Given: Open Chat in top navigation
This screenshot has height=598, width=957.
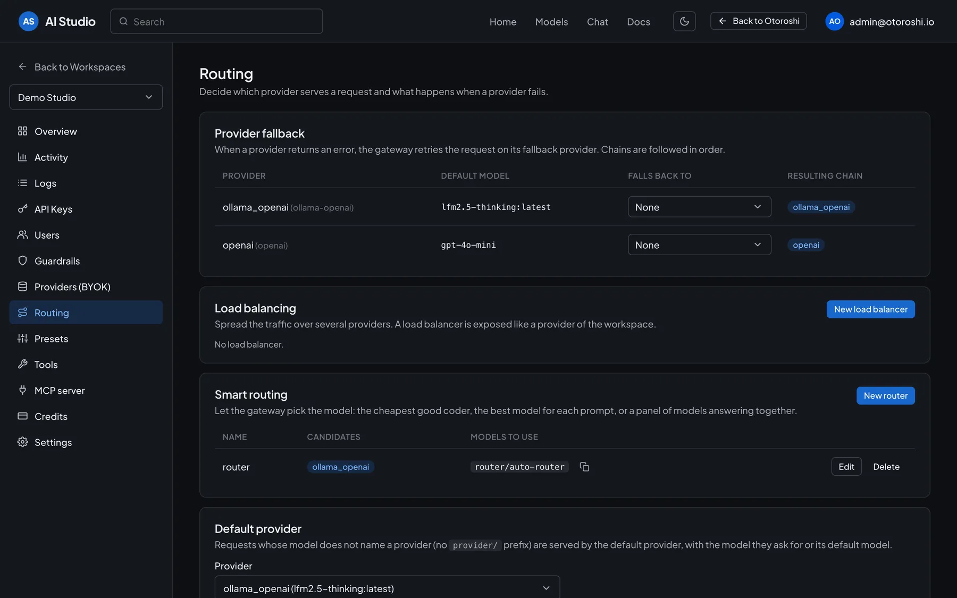Looking at the screenshot, I should pyautogui.click(x=598, y=22).
